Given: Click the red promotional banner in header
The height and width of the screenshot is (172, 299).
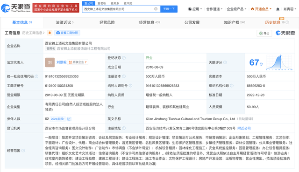Looking at the screenshot, I should 56,8.
